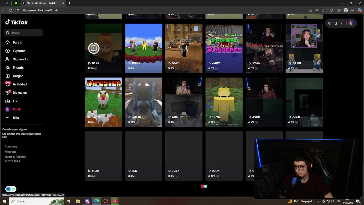Click info icon on 301.1K views video

click(137, 122)
